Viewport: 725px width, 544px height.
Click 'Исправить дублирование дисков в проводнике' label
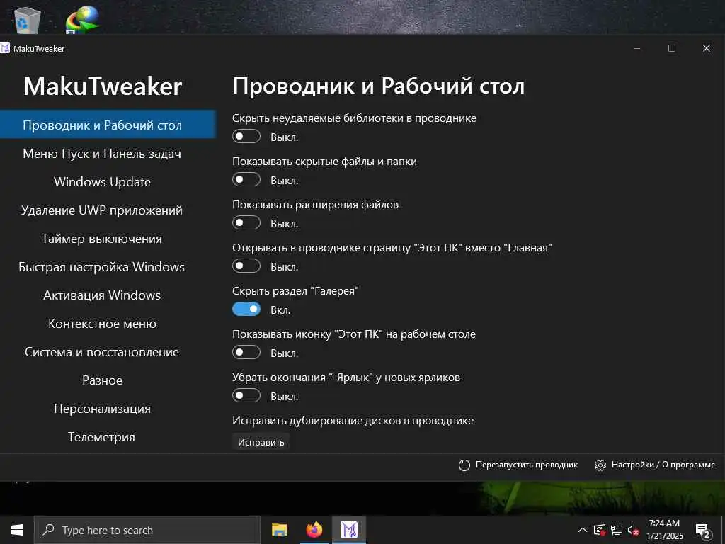[353, 421]
